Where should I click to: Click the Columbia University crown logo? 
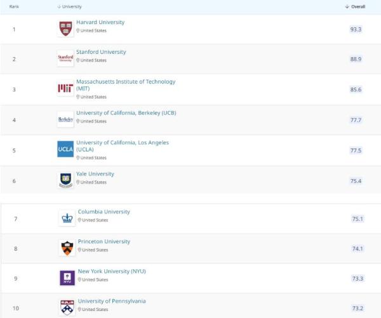(x=67, y=218)
